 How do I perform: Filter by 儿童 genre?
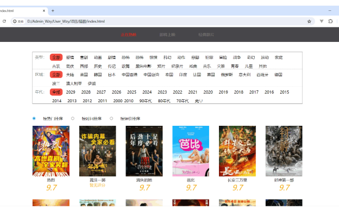[x=249, y=66]
